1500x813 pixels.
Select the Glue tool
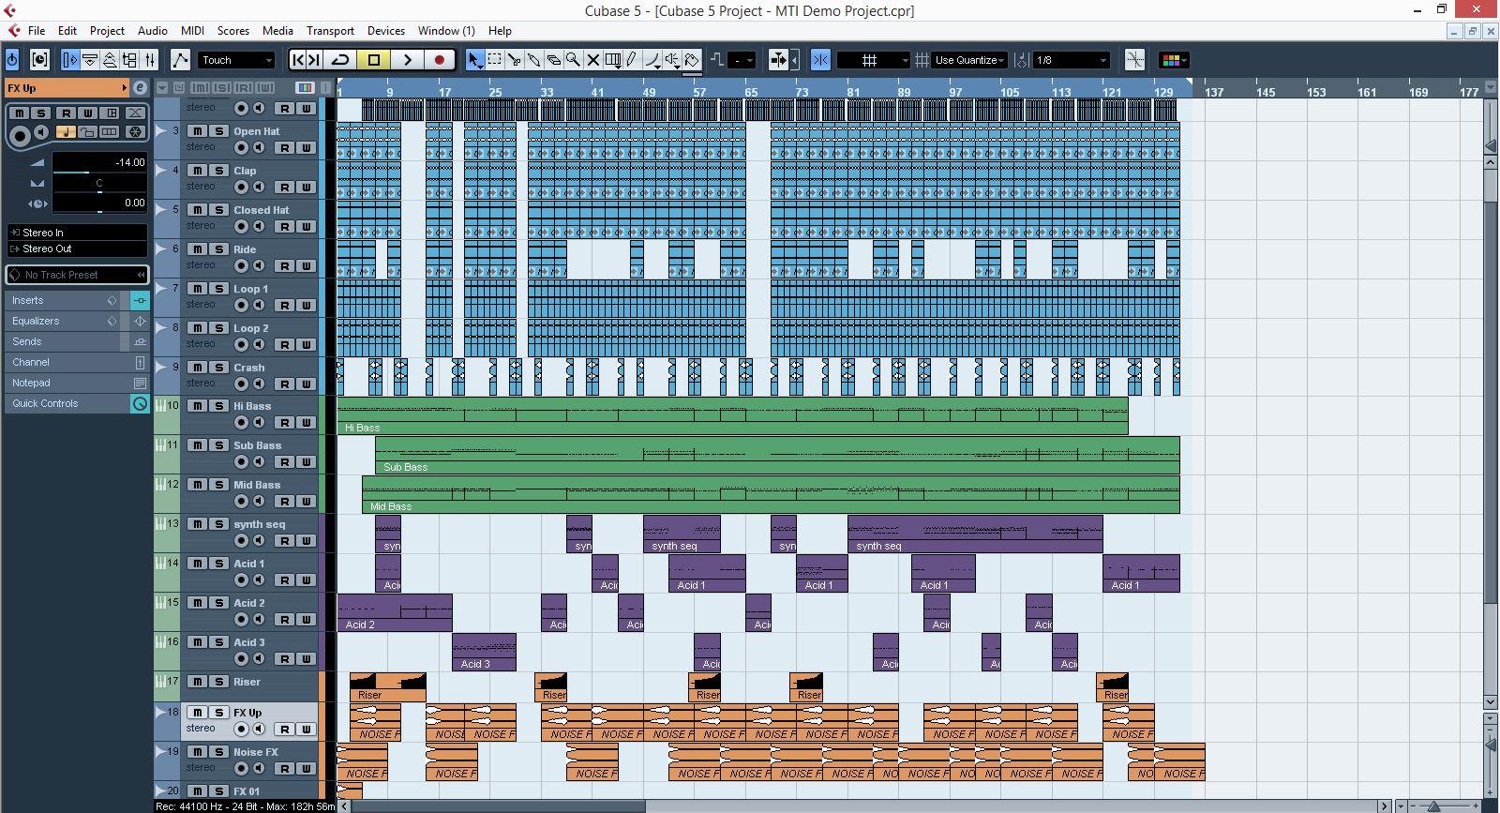(533, 60)
